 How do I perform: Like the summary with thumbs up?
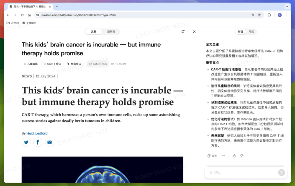[234, 156]
